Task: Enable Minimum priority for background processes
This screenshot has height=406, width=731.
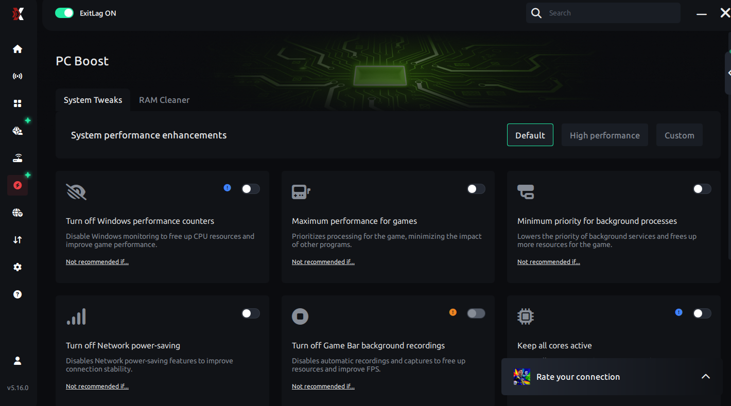Action: (702, 189)
